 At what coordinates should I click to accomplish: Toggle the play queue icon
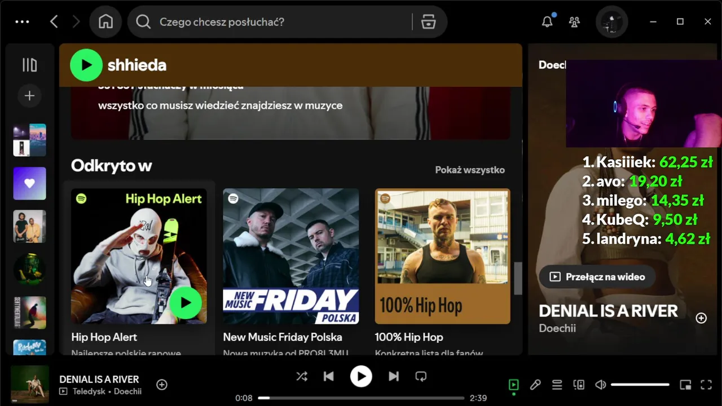tap(557, 385)
